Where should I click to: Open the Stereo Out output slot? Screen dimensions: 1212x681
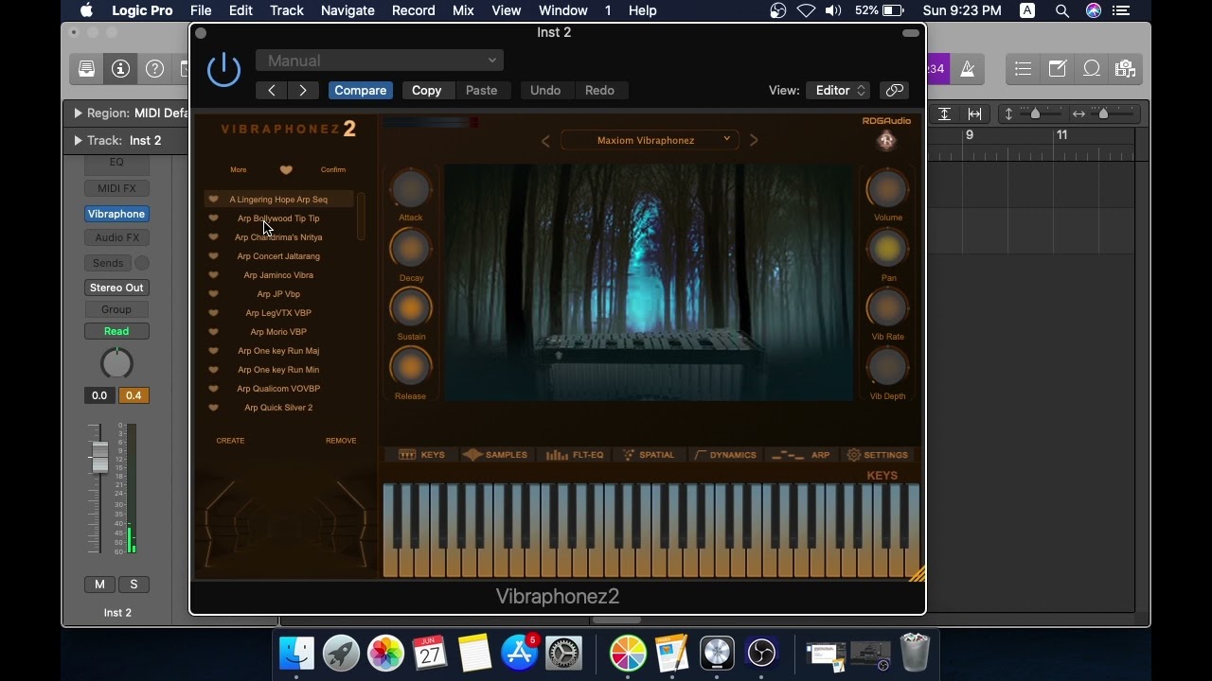click(116, 288)
